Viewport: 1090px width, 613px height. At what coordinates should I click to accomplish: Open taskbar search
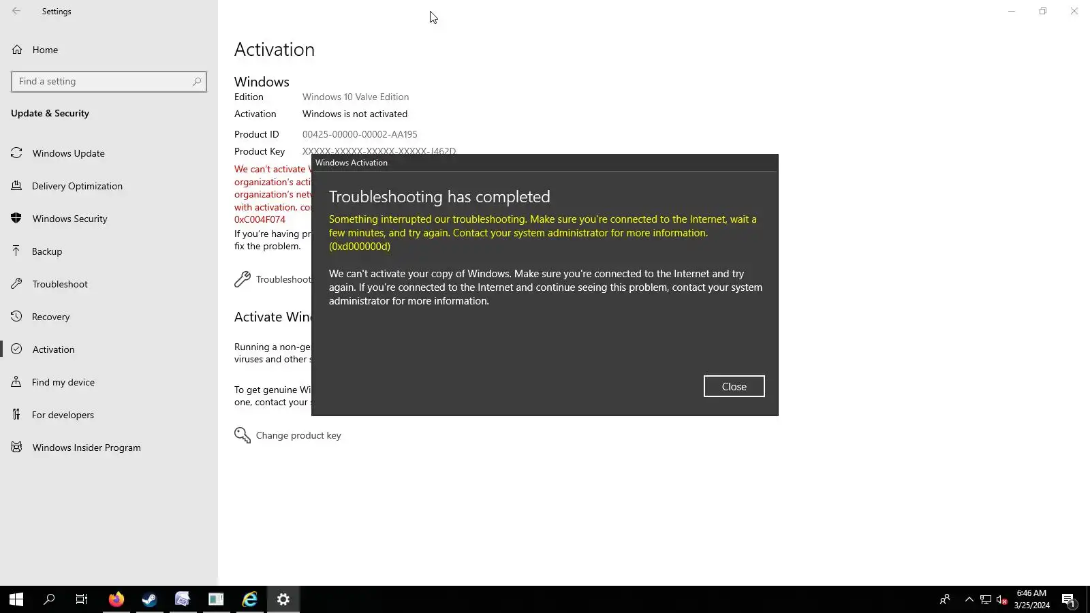click(x=49, y=599)
